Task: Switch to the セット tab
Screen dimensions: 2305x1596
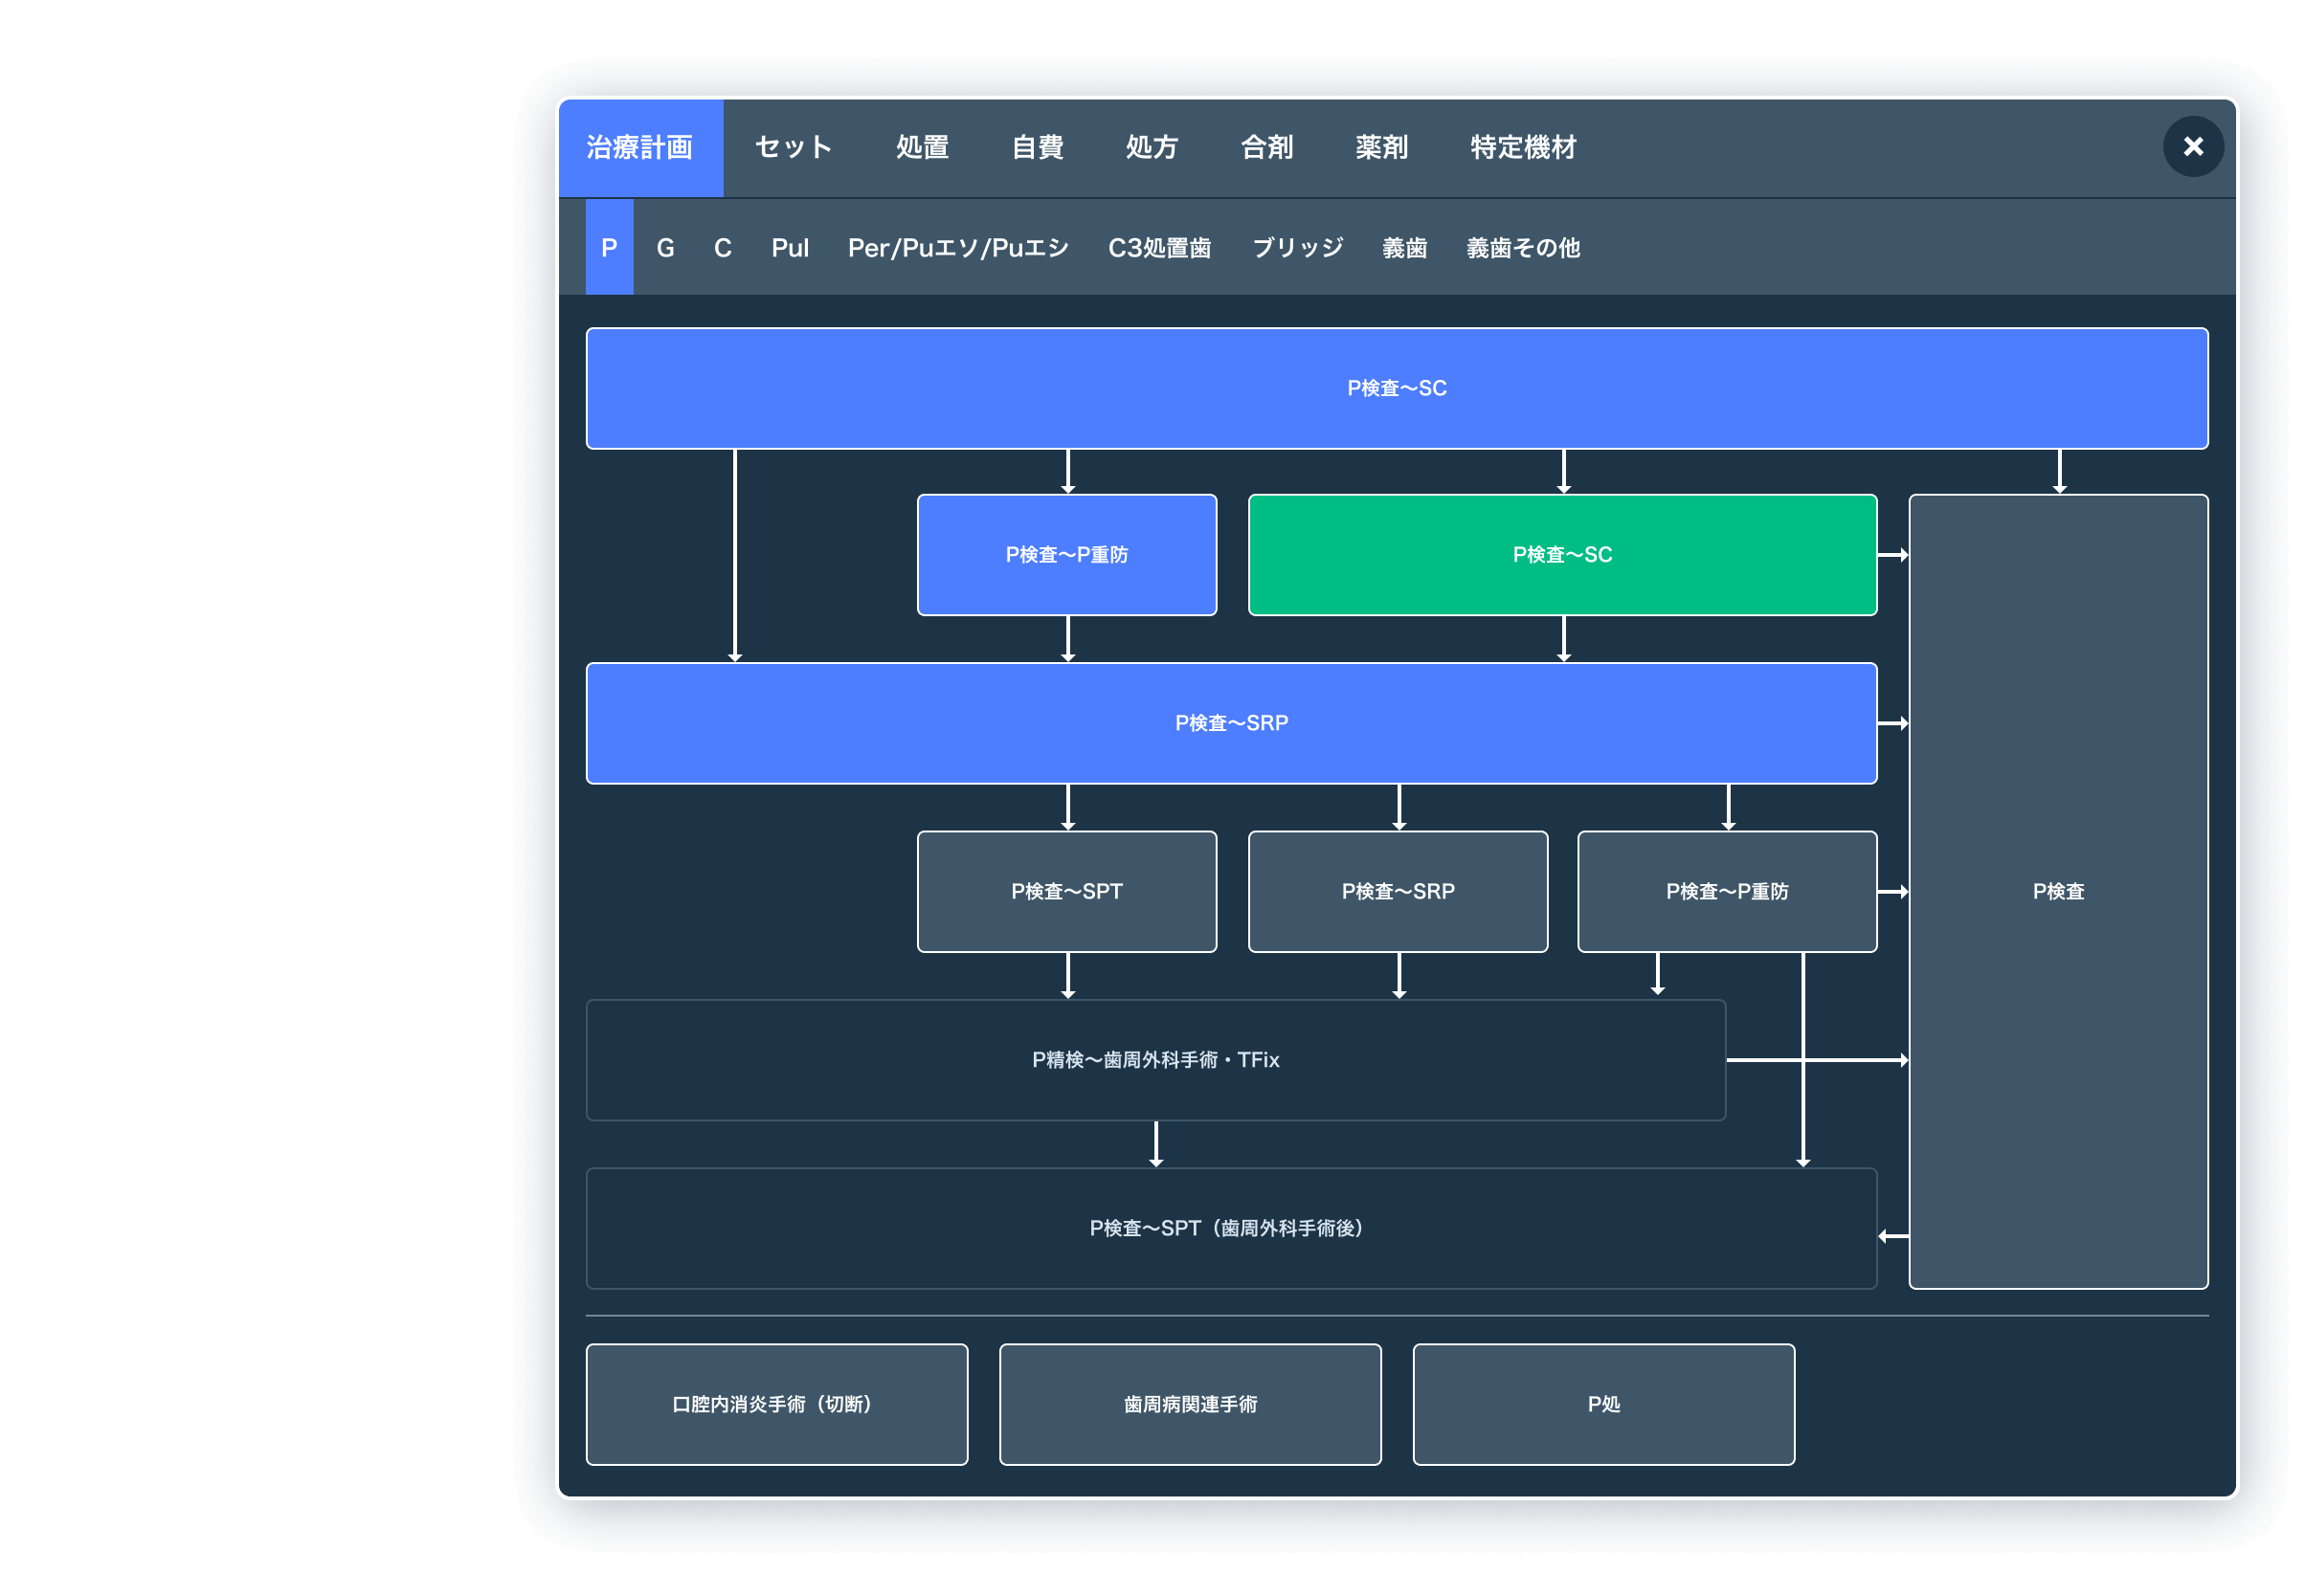Action: click(794, 147)
